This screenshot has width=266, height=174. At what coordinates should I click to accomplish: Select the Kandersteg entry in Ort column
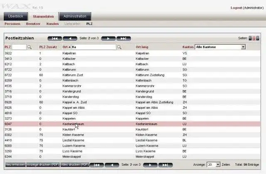71,97
